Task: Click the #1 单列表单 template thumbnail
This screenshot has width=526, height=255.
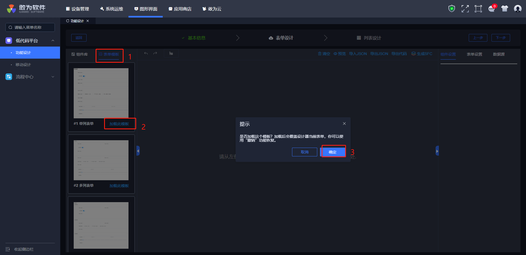Action: tap(101, 93)
